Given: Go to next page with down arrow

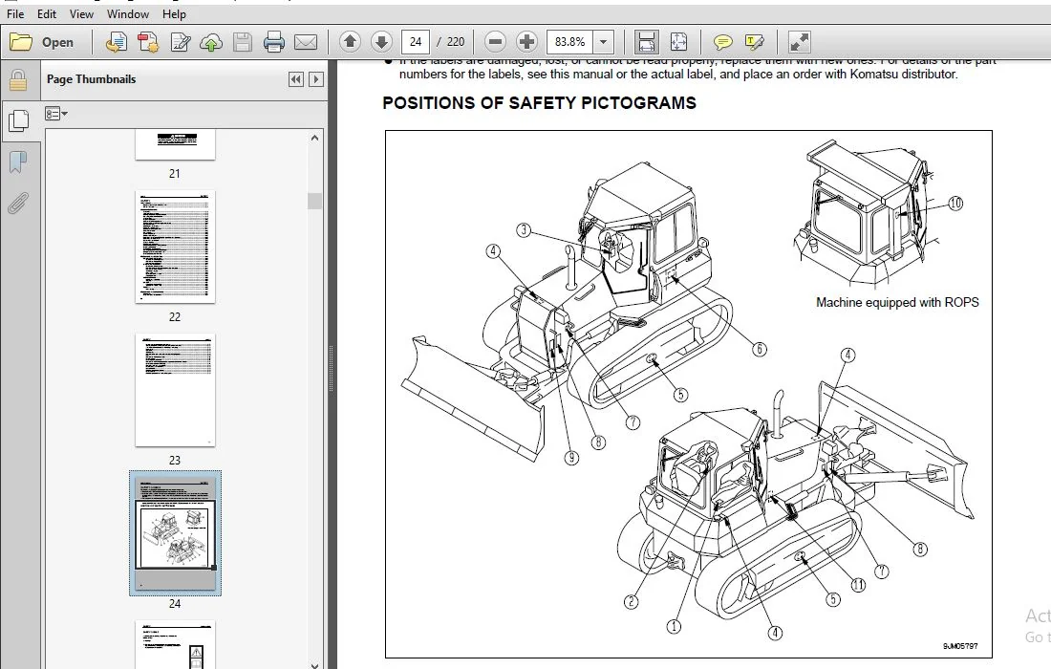Looking at the screenshot, I should pos(381,42).
